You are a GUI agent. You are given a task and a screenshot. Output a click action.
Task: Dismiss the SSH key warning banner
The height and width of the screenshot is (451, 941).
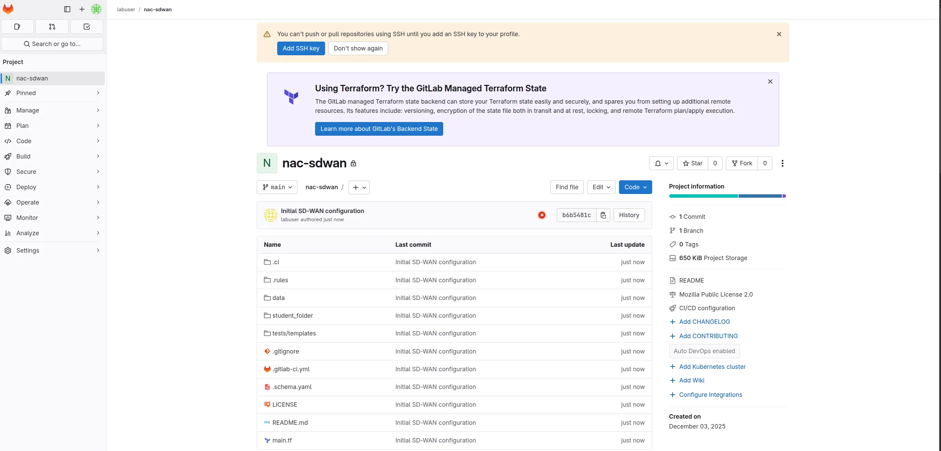coord(779,34)
